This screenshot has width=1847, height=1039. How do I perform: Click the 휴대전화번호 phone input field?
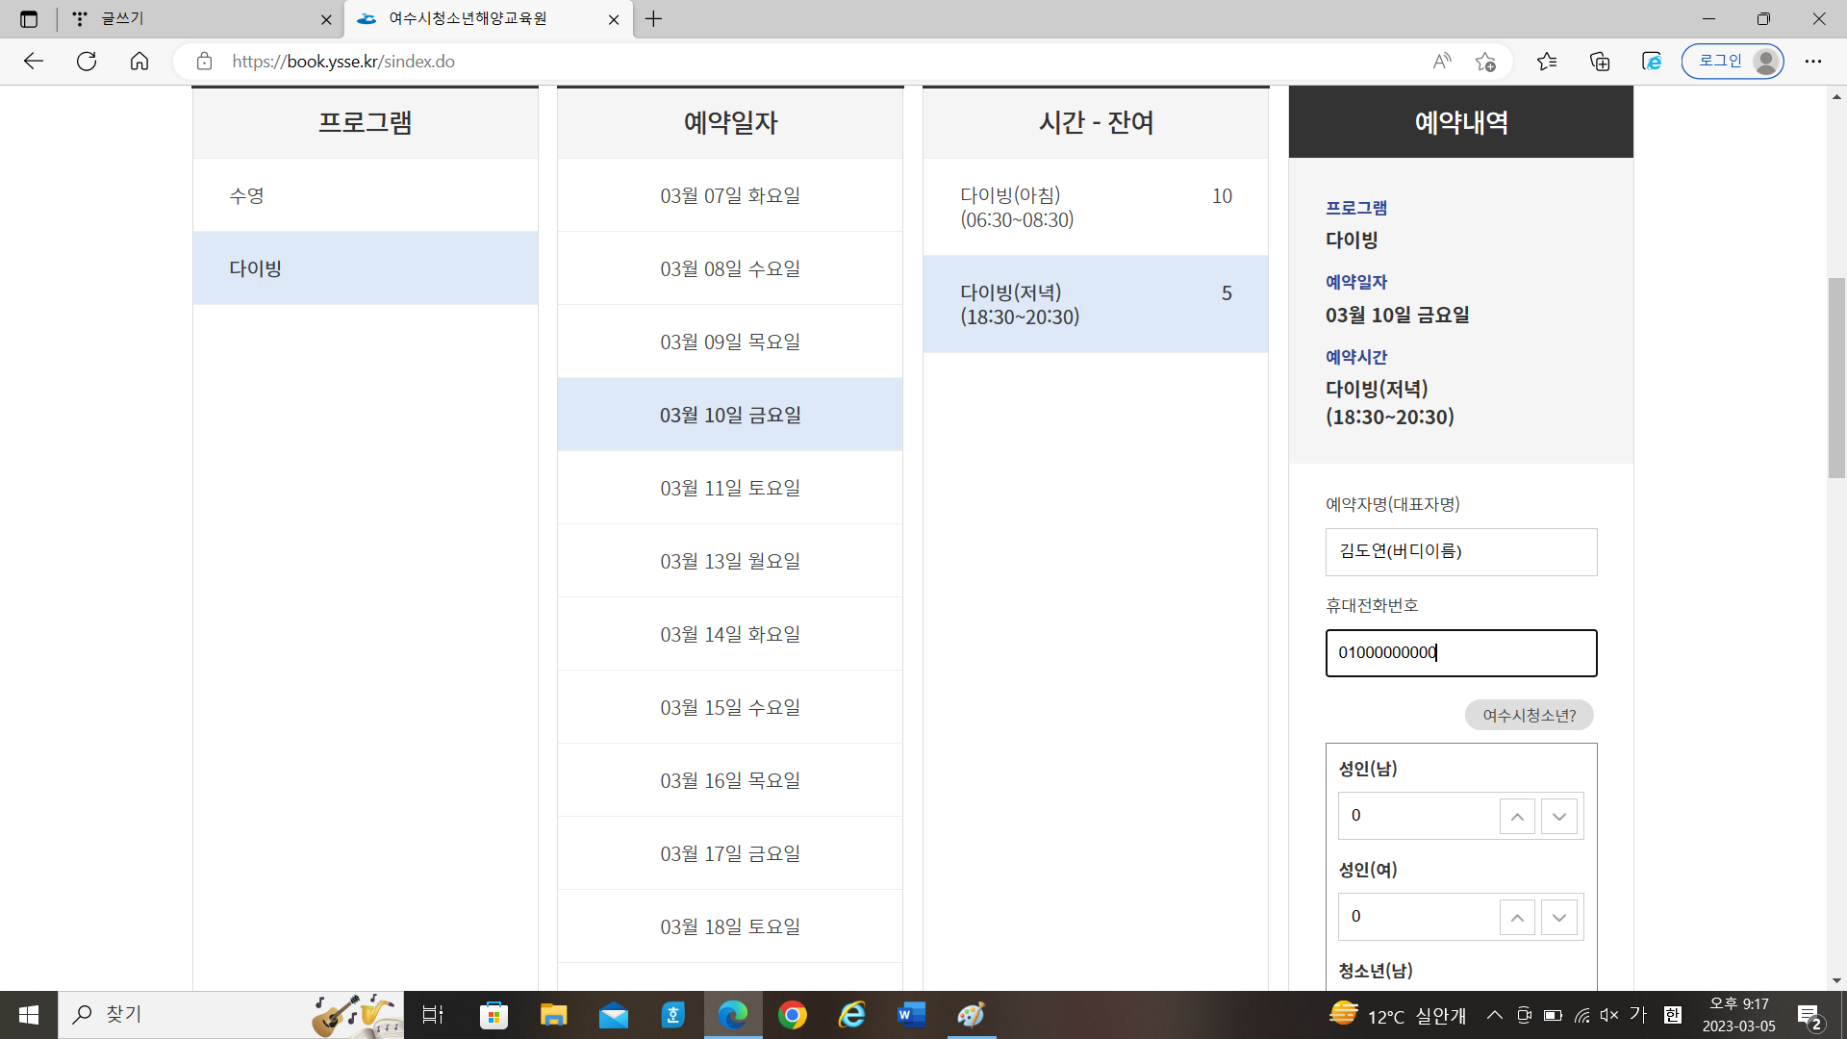[1461, 653]
